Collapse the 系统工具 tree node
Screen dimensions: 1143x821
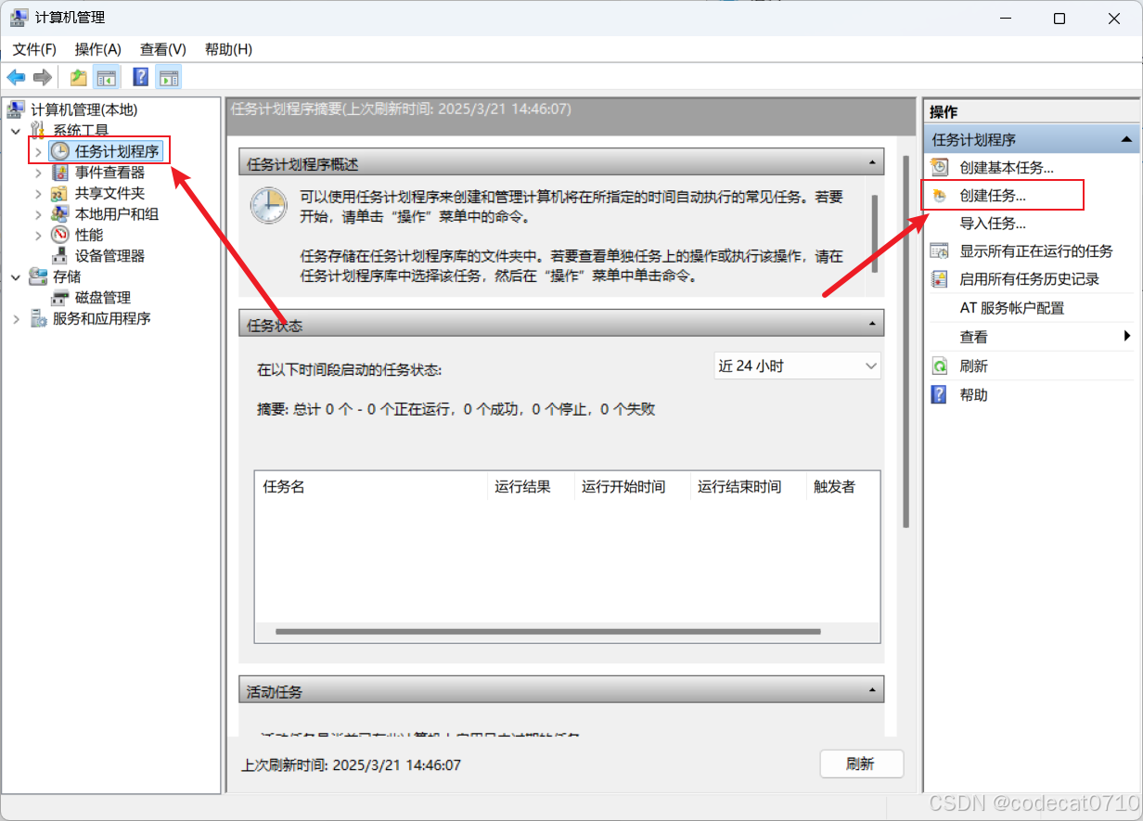(x=16, y=131)
